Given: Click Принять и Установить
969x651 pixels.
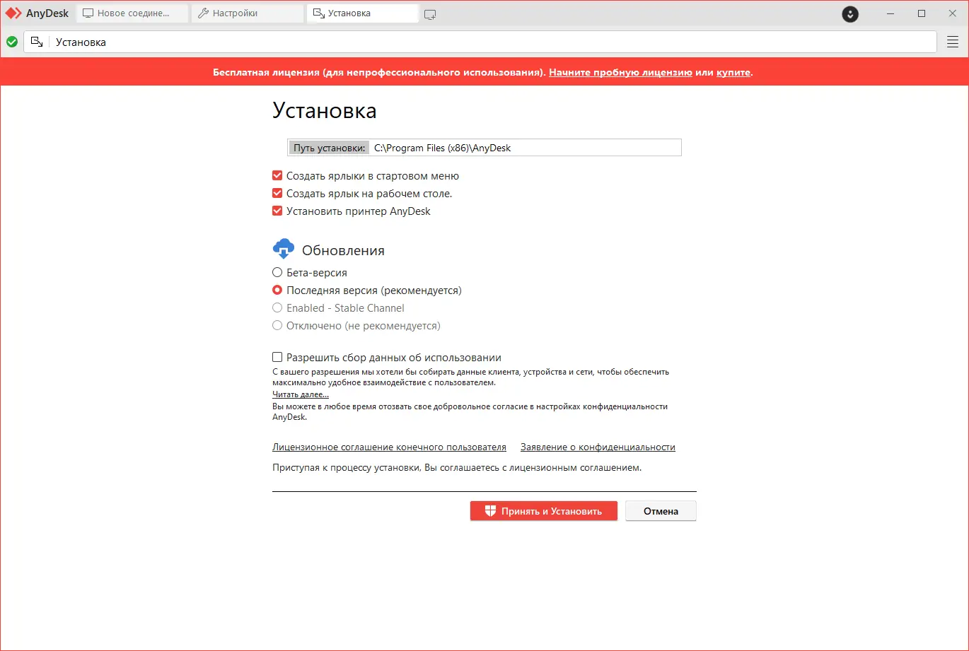Looking at the screenshot, I should point(543,510).
